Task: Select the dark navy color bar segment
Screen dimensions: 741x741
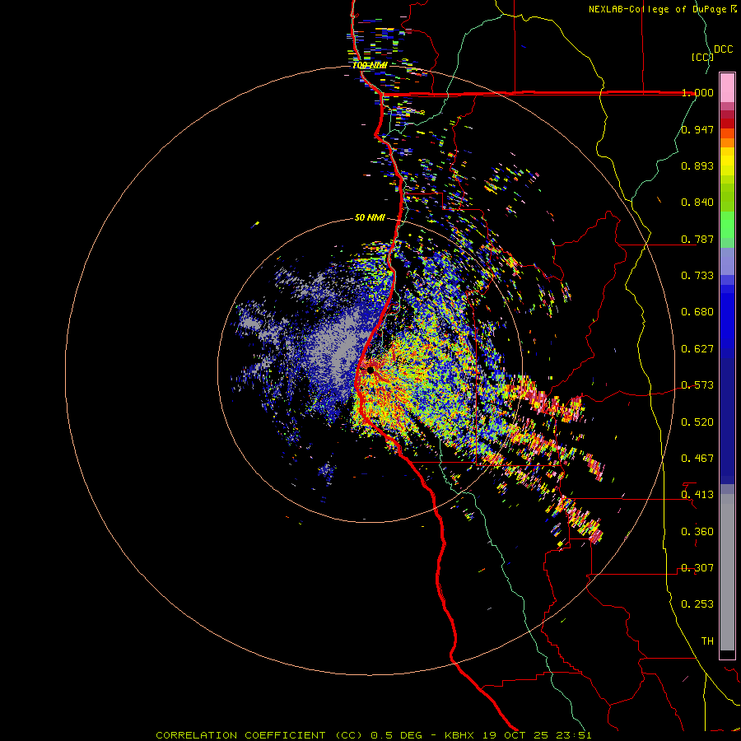Action: [x=727, y=416]
